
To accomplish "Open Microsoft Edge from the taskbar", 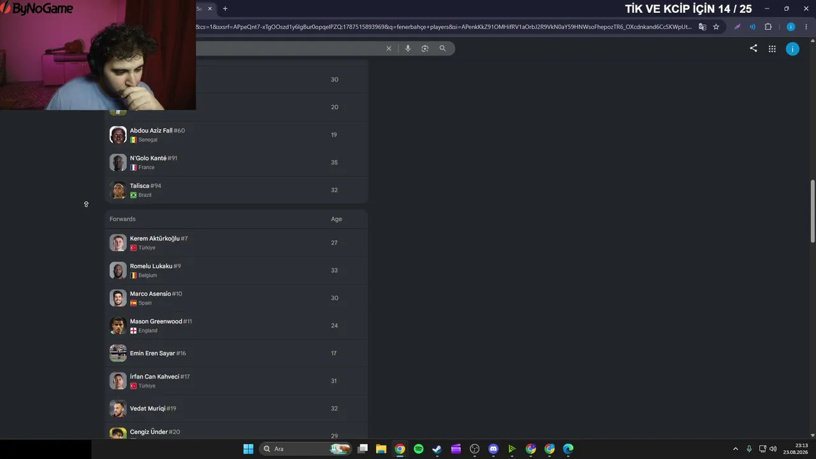I will tap(568, 449).
